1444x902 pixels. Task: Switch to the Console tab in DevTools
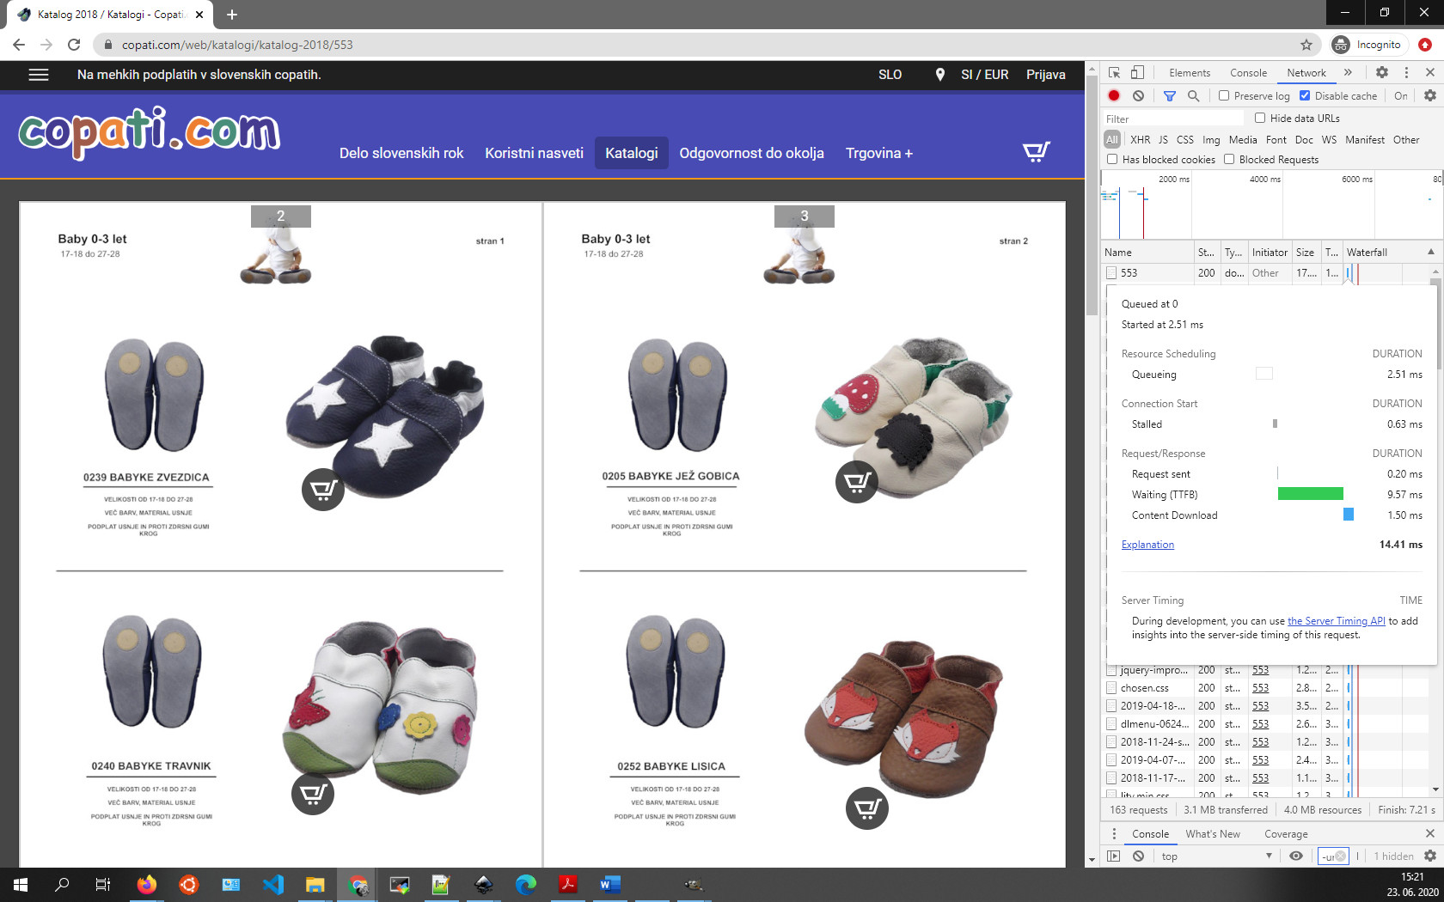[x=1248, y=73]
